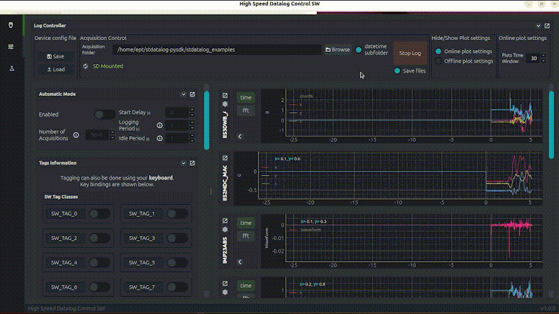Browse for the acquisition folder

(x=338, y=49)
